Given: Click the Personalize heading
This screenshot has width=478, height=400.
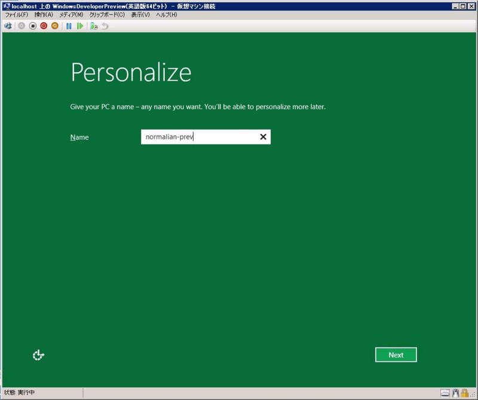Looking at the screenshot, I should [x=131, y=72].
